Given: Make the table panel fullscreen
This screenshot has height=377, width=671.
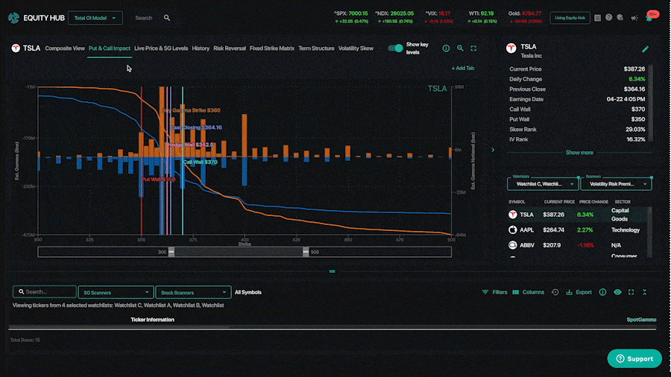Looking at the screenshot, I should [631, 292].
